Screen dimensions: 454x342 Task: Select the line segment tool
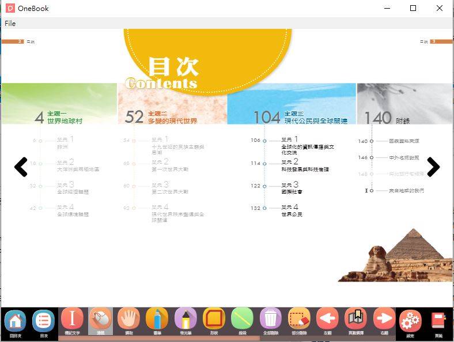tap(243, 318)
